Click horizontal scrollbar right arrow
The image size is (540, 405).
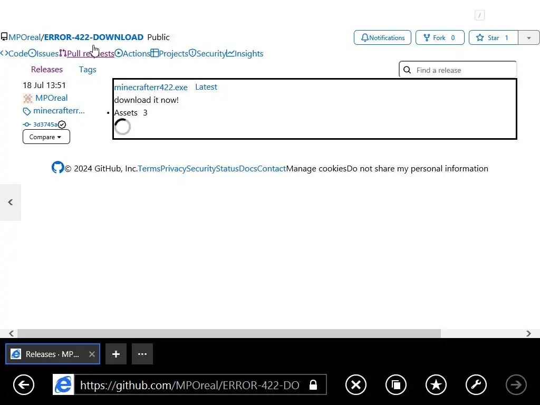click(528, 333)
